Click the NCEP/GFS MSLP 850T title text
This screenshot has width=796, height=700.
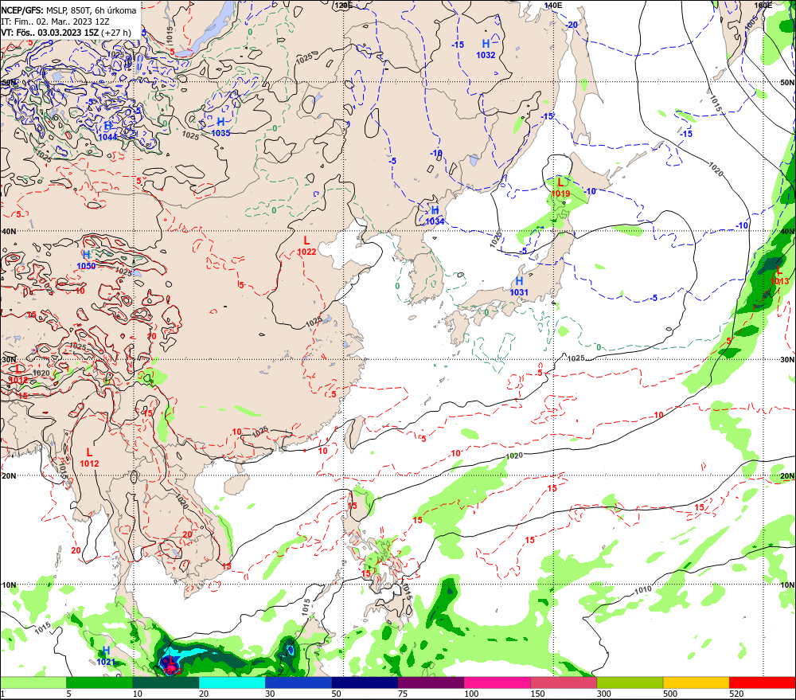pyautogui.click(x=68, y=10)
